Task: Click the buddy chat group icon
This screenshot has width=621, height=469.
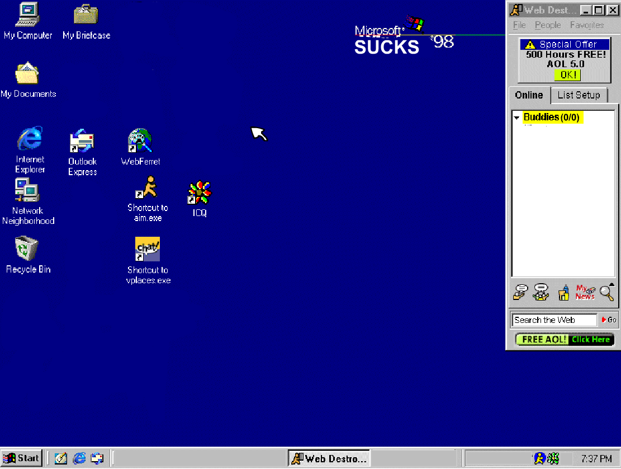Action: pyautogui.click(x=541, y=293)
